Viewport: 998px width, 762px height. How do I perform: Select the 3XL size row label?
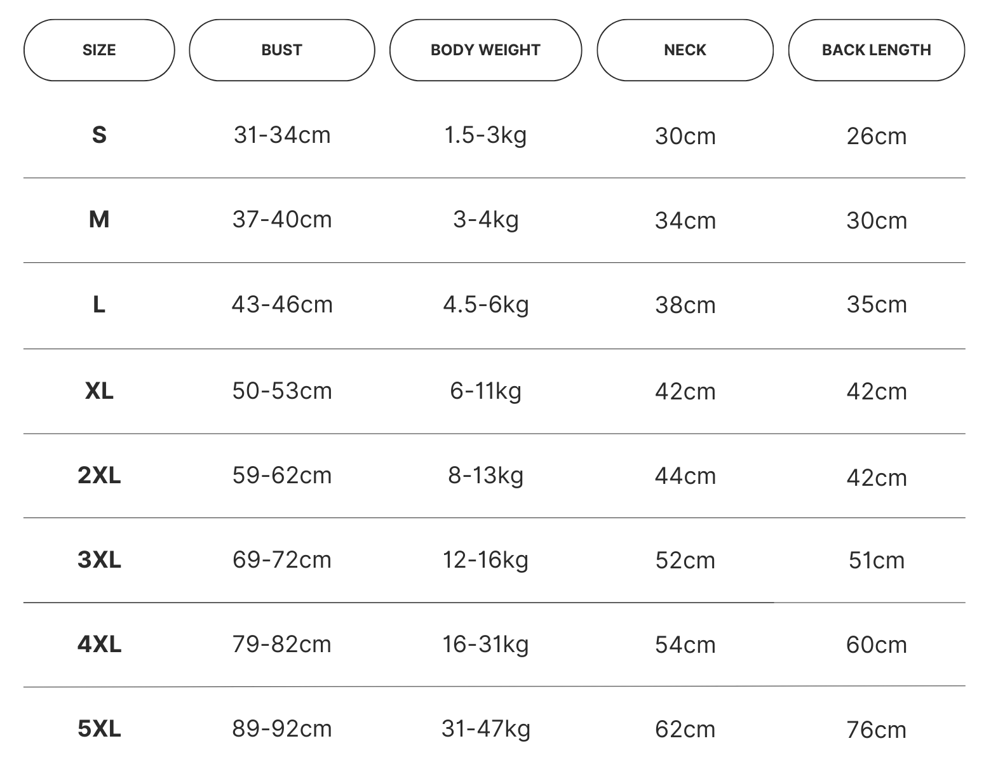99,560
